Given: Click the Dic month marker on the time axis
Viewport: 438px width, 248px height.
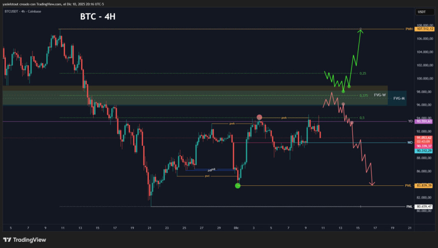Looking at the screenshot, I should [x=236, y=228].
